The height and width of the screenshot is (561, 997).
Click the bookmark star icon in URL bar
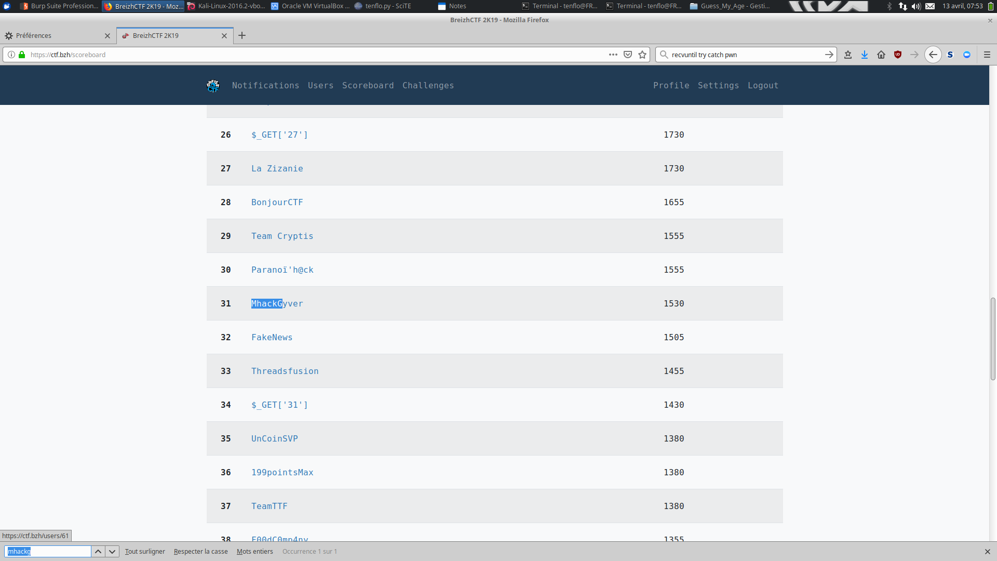642,55
